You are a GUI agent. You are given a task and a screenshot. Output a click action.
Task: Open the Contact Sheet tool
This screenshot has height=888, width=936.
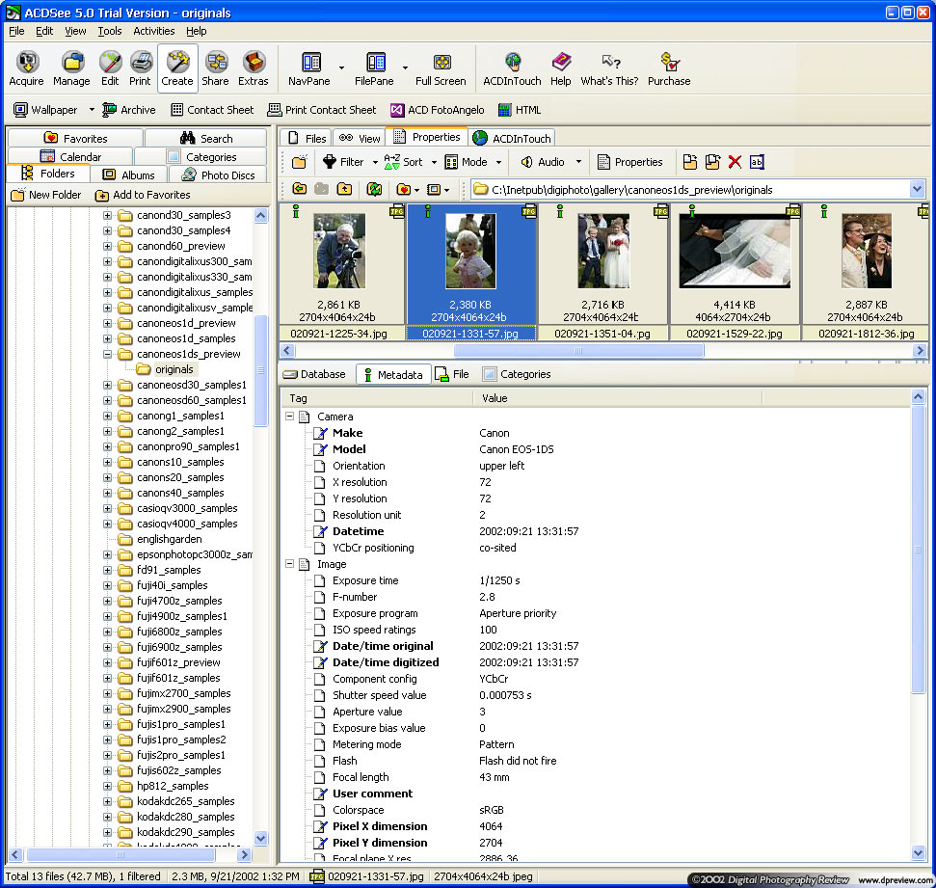click(x=212, y=110)
